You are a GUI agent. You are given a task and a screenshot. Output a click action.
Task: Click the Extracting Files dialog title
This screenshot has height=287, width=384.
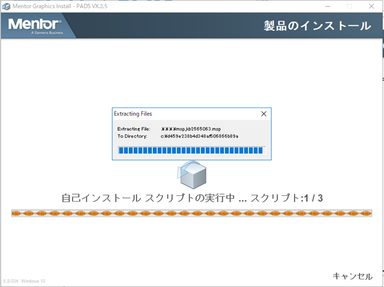coord(132,114)
